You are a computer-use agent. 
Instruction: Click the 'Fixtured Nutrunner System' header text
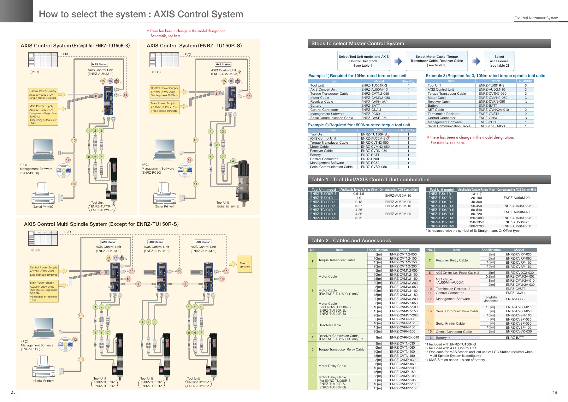536,18
